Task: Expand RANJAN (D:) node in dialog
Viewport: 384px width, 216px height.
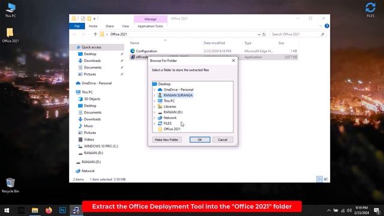Action: [154, 112]
